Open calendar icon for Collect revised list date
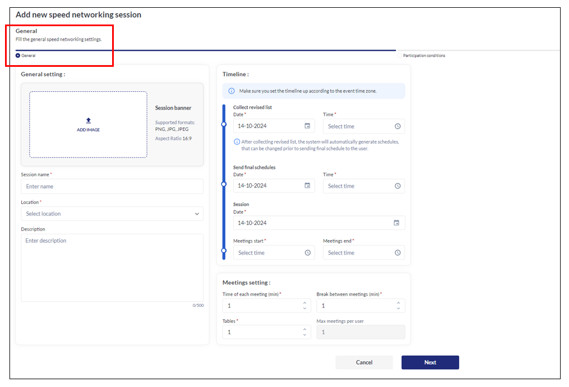This screenshot has width=569, height=387. pyautogui.click(x=307, y=126)
